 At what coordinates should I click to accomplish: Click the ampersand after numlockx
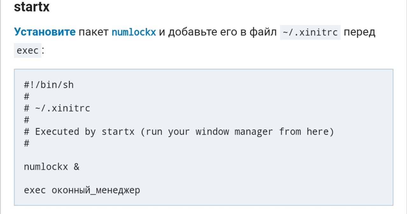pos(76,167)
